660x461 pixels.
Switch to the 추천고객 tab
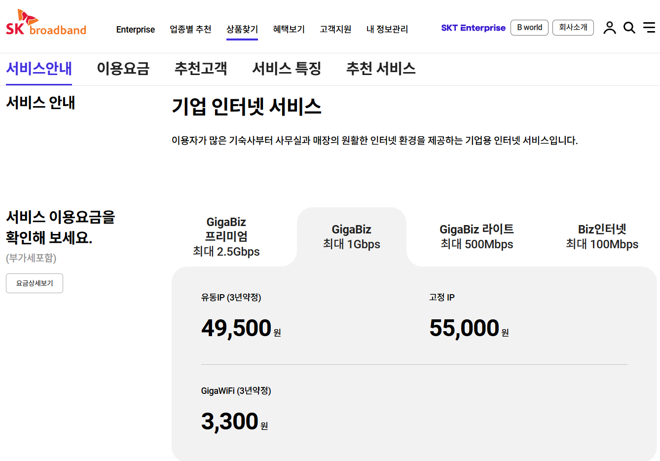pyautogui.click(x=201, y=68)
